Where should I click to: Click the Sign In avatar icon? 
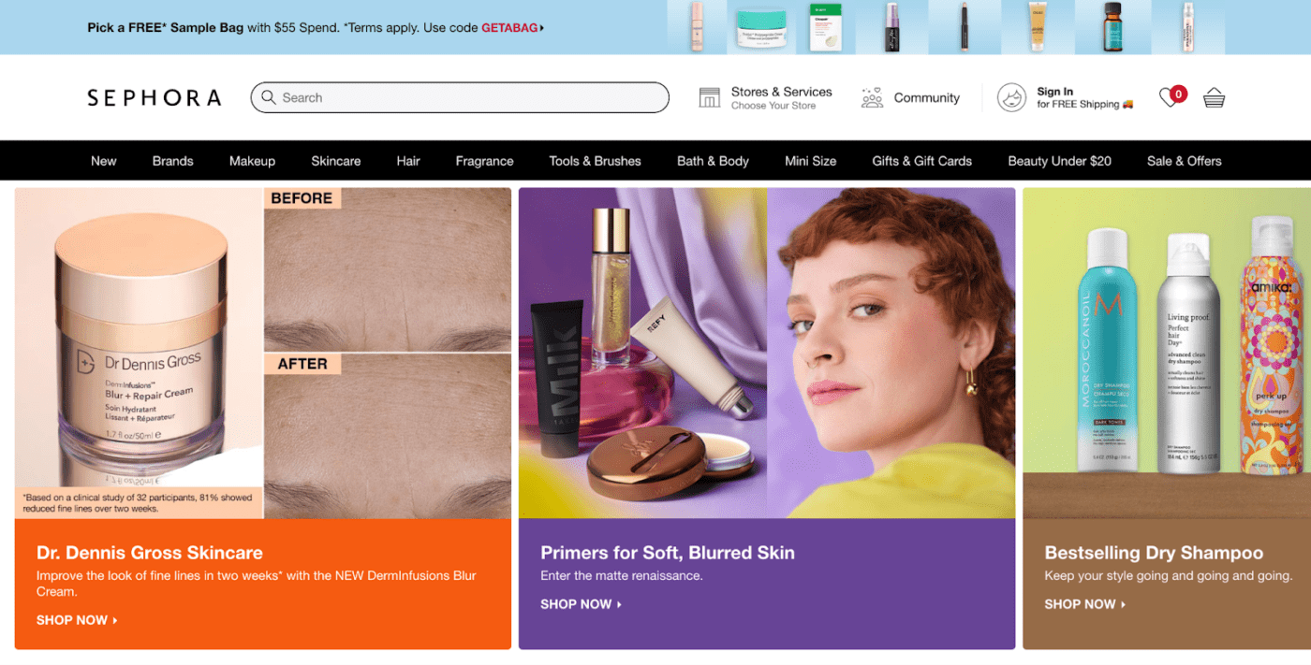[x=1011, y=97]
